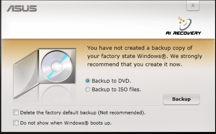This screenshot has height=134, width=216.
Task: Click "Do not show when Windows® boots up" label
Action: (66, 123)
